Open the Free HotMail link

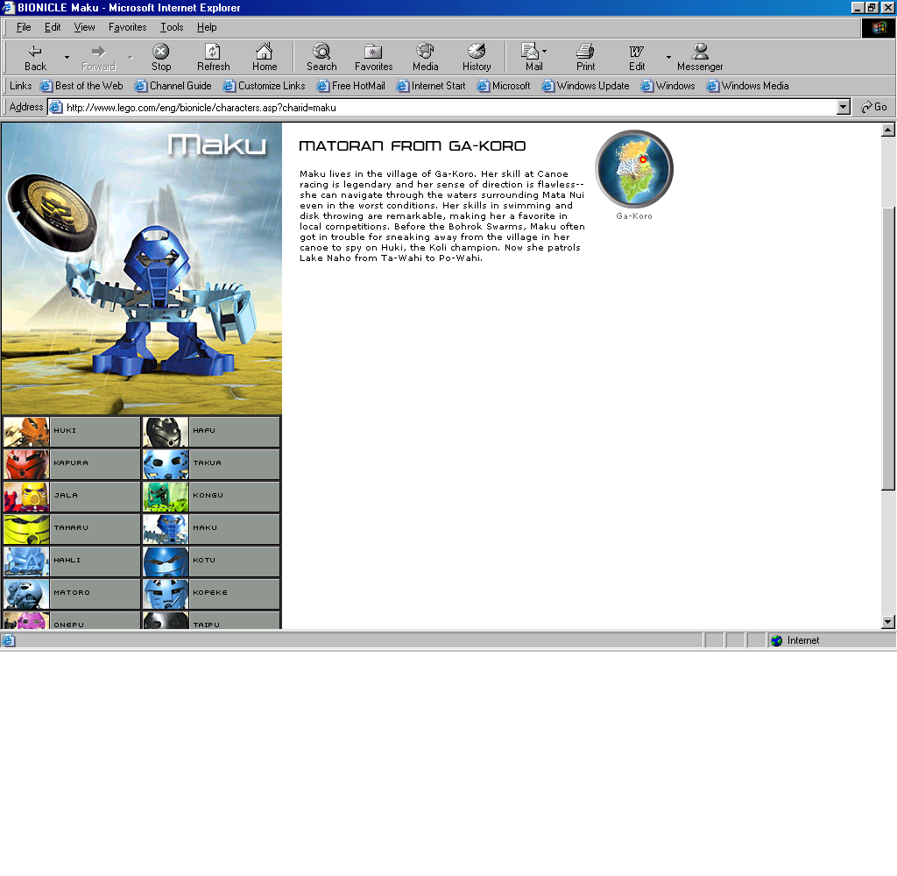click(x=350, y=86)
